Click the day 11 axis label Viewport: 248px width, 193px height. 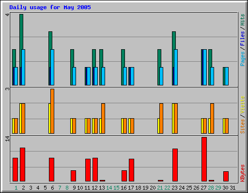click(87, 188)
